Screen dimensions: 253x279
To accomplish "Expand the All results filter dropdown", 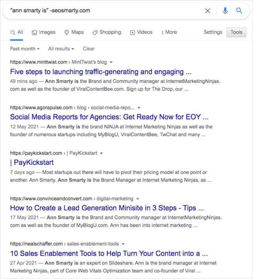I will tap(61, 49).
